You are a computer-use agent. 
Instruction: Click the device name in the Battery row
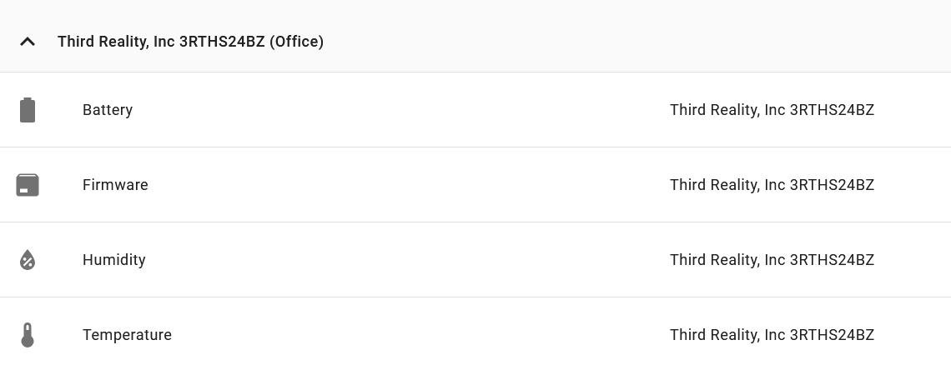tap(772, 110)
